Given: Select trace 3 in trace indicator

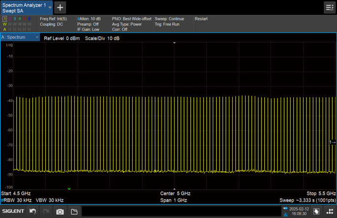Looking at the screenshot, I should point(15,19).
